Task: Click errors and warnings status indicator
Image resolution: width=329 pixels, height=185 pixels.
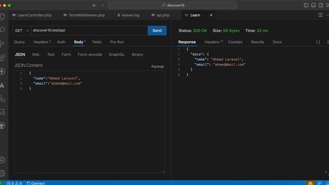Action: tap(14, 183)
